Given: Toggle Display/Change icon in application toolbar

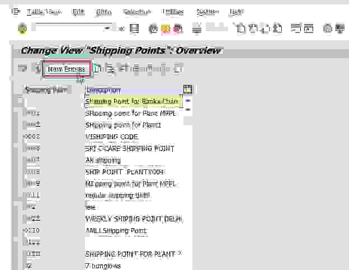Looking at the screenshot, I should pyautogui.click(x=22, y=69).
